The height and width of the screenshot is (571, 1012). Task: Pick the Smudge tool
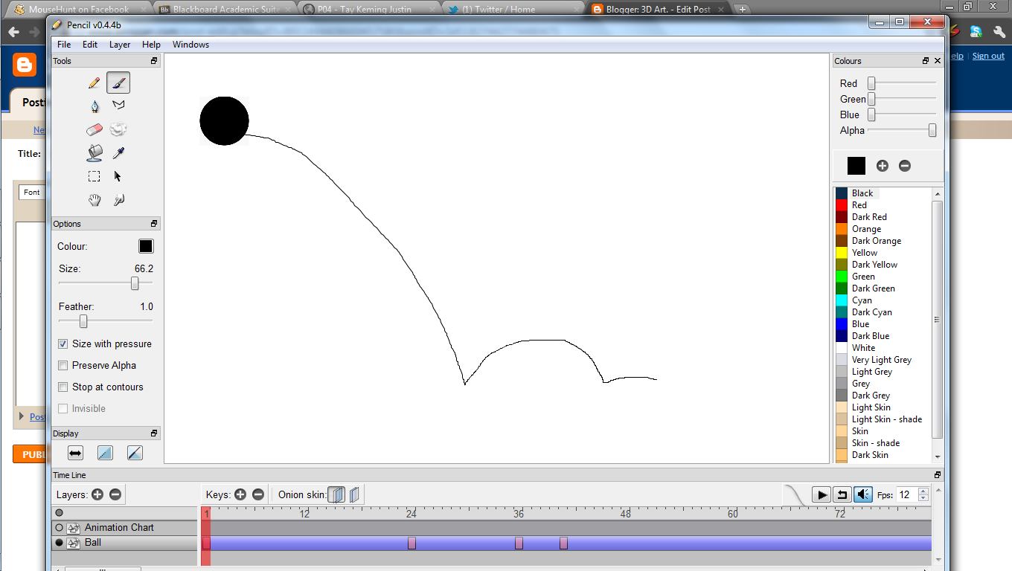tap(118, 129)
